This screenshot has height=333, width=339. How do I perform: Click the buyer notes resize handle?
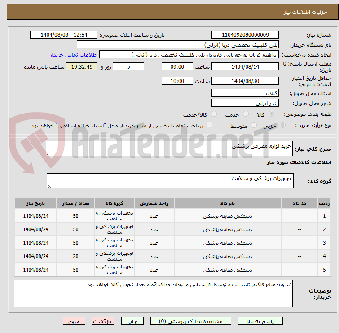click(x=17, y=305)
